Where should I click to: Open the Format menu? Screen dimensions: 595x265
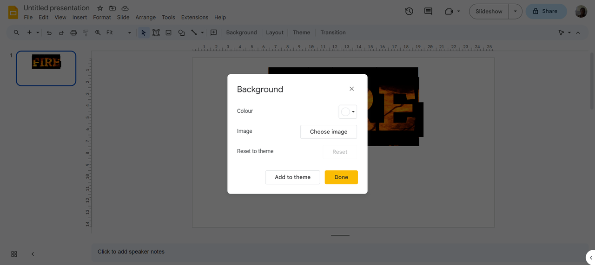tap(102, 17)
